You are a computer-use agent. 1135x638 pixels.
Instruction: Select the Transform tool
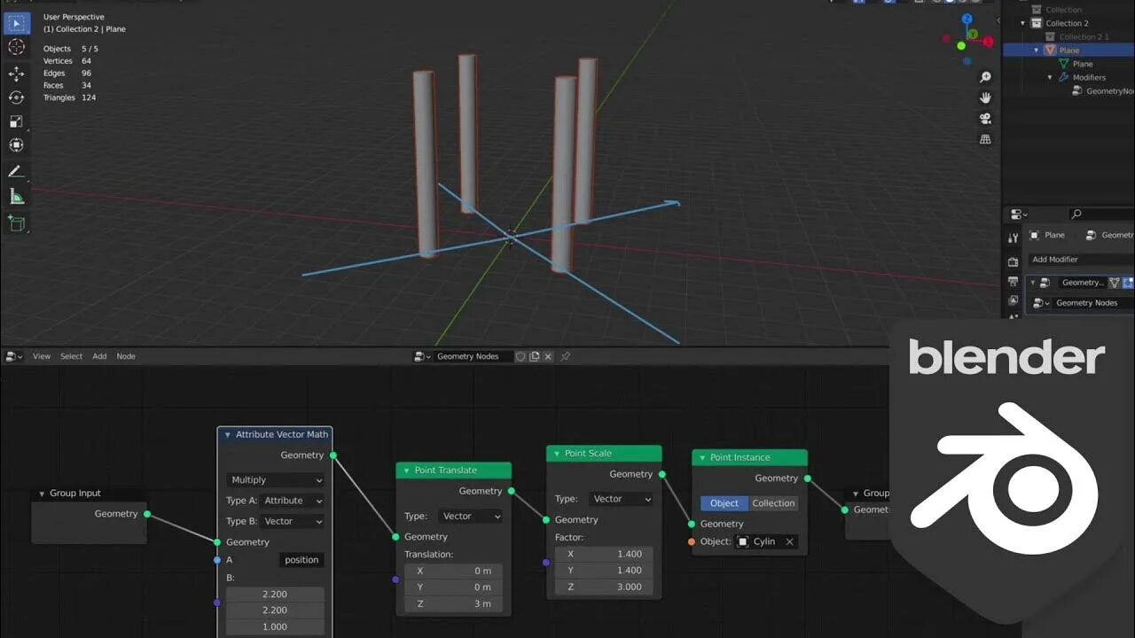pyautogui.click(x=16, y=145)
